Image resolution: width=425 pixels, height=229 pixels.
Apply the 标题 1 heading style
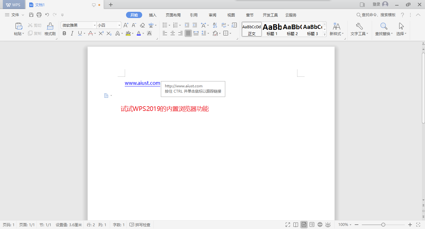click(272, 29)
